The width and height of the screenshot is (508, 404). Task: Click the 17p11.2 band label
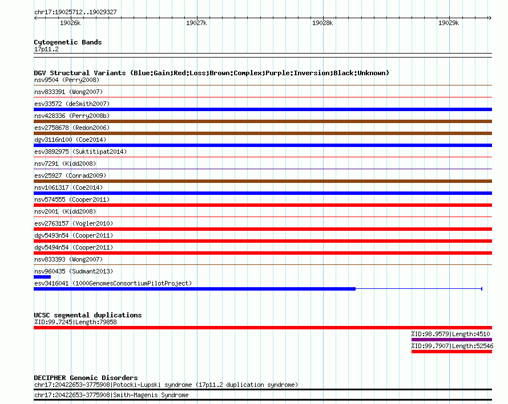[46, 49]
